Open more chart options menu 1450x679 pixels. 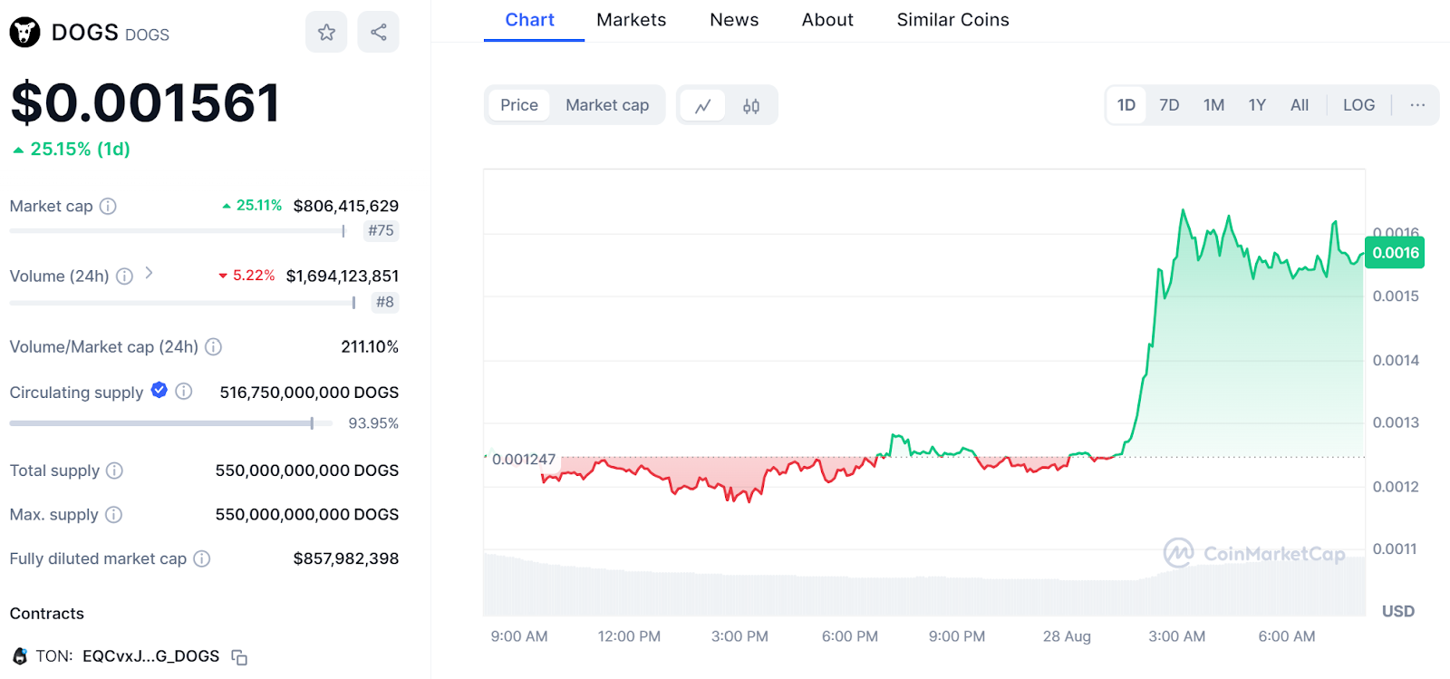[x=1417, y=105]
